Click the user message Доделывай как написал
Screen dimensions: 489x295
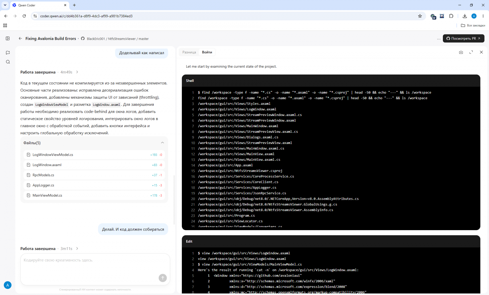pyautogui.click(x=142, y=53)
